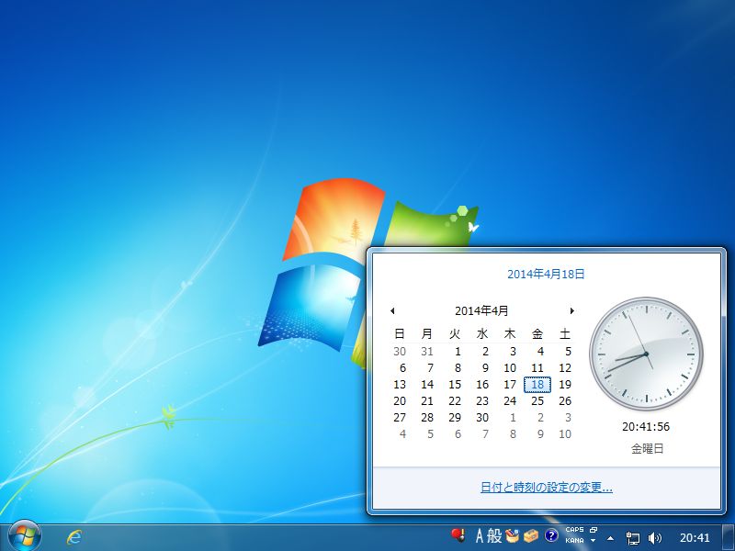Click the 金曜日 weekday label
Viewport: 735px width, 551px height.
pos(647,449)
